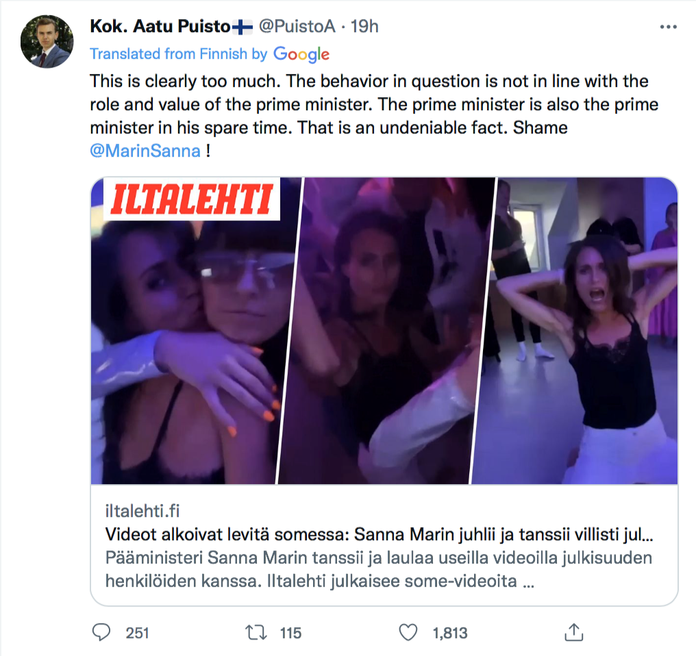Open the share icon menu
This screenshot has height=656, width=696.
click(x=573, y=632)
